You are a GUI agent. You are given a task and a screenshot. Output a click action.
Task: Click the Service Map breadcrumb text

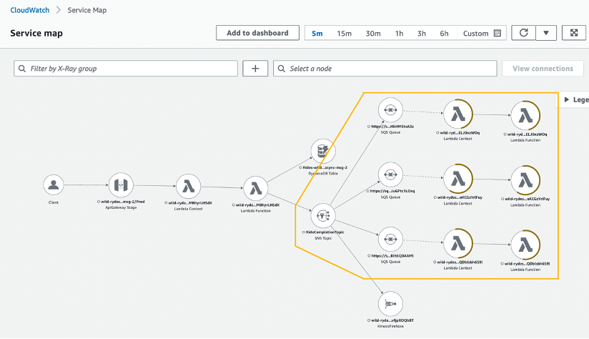(x=87, y=10)
